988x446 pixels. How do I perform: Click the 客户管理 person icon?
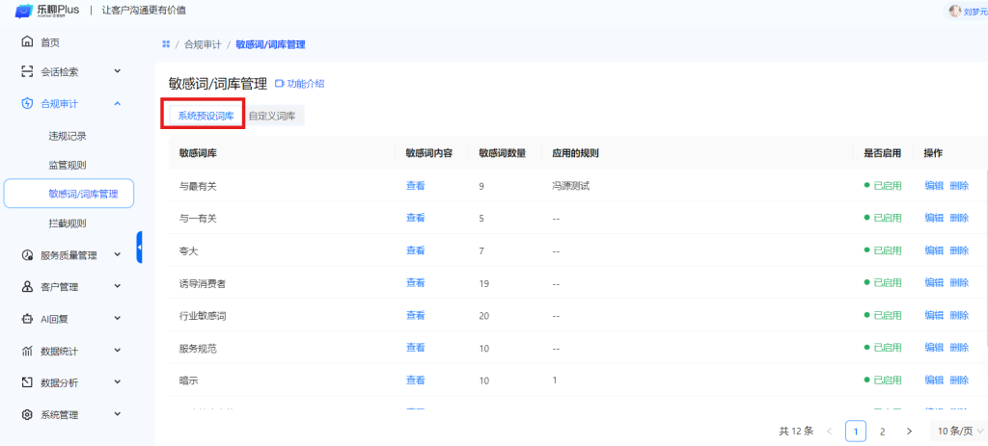click(27, 287)
